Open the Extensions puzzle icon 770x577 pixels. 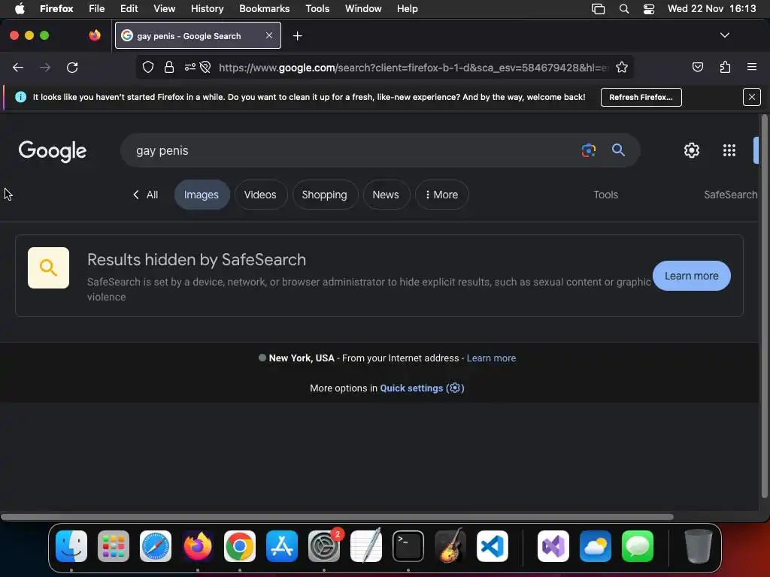(x=725, y=67)
